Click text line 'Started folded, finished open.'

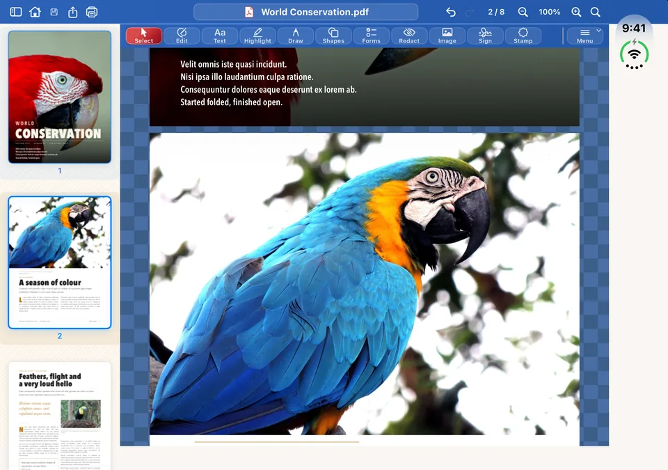click(231, 102)
